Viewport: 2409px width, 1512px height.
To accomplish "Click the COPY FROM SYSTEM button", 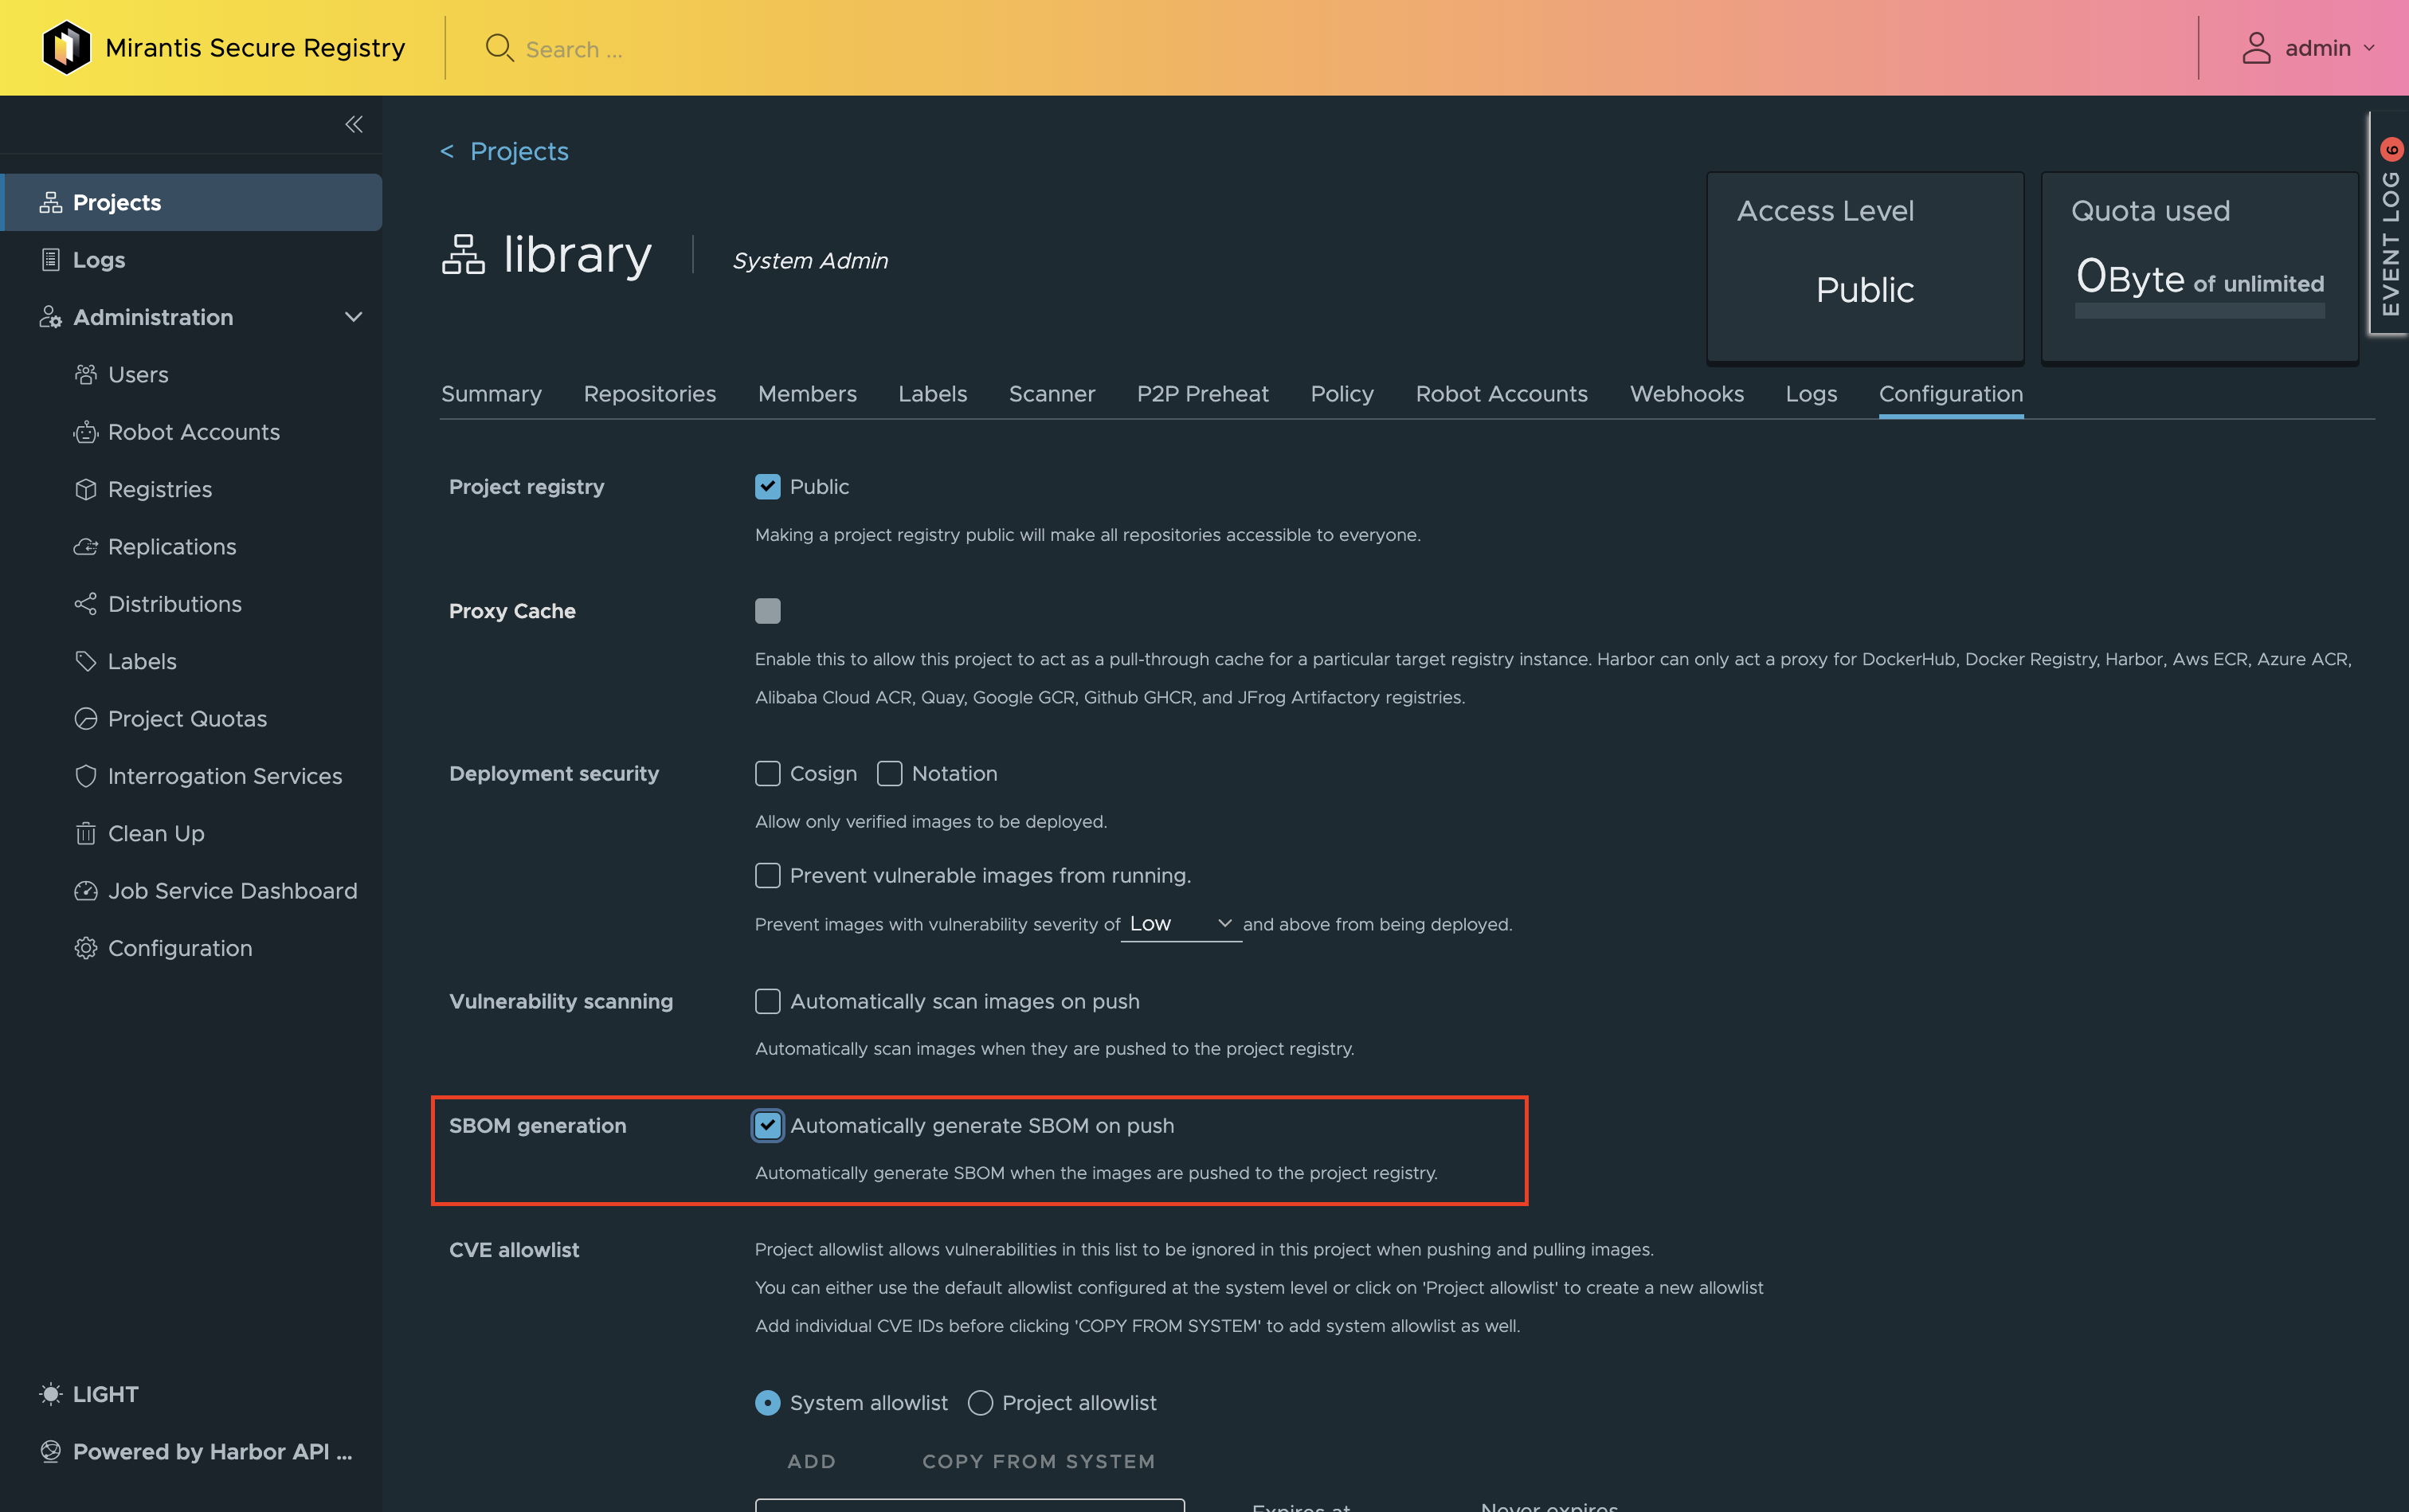I will (1038, 1461).
